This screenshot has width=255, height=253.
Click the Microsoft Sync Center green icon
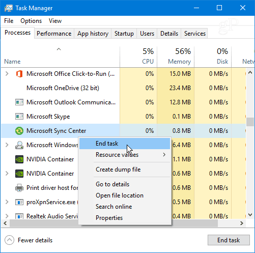pos(19,131)
